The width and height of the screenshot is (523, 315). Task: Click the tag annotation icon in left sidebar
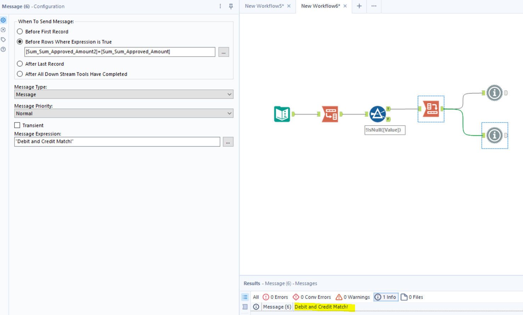[4, 40]
